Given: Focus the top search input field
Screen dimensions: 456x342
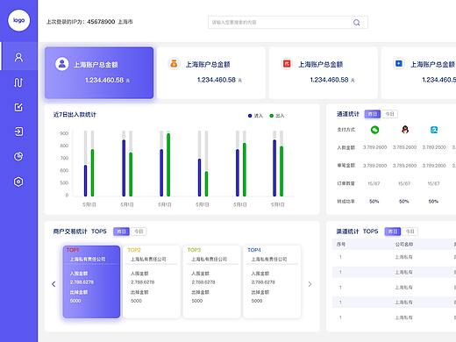Looking at the screenshot, I should (x=288, y=22).
